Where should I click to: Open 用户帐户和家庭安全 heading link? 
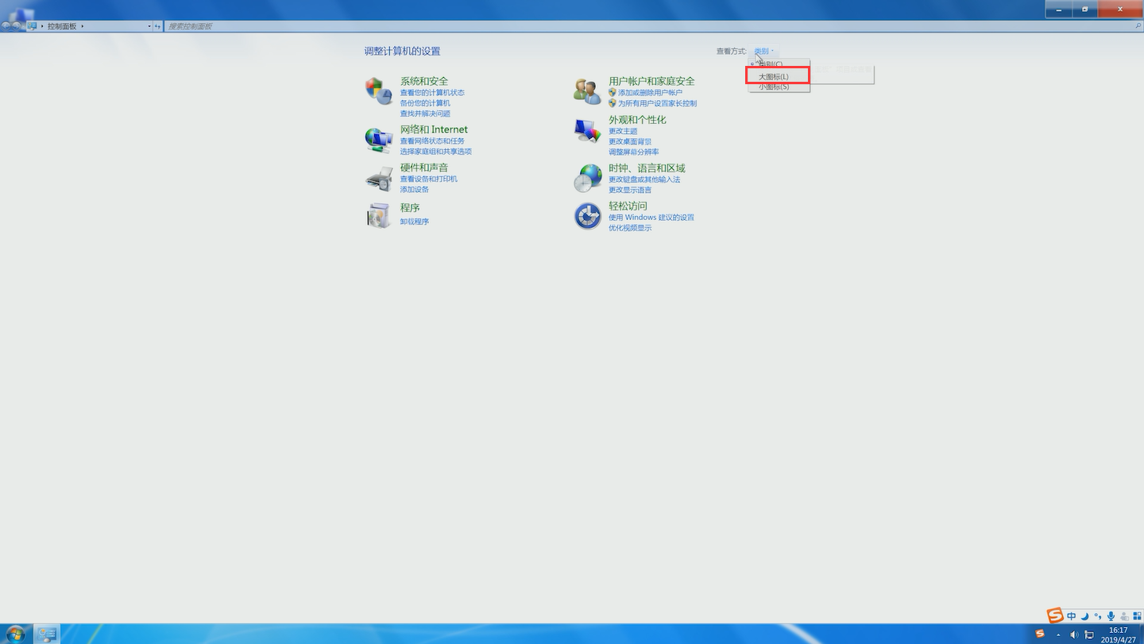tap(651, 81)
